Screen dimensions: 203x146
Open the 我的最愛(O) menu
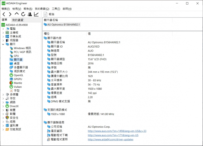[x=42, y=9]
